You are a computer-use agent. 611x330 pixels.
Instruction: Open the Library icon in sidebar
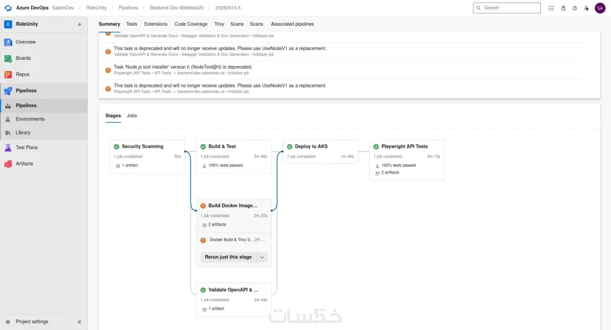pos(8,133)
